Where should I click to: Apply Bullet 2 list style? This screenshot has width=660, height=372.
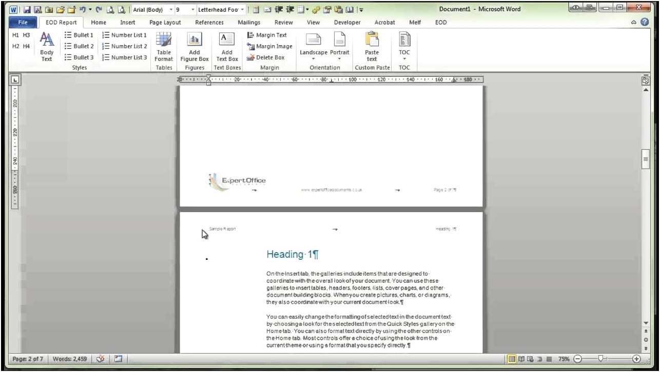click(x=79, y=46)
